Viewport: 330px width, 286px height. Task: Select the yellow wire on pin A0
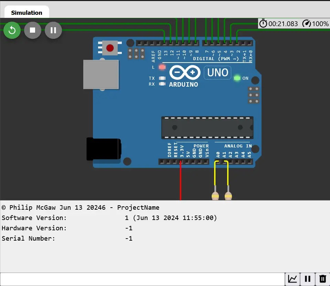point(215,174)
